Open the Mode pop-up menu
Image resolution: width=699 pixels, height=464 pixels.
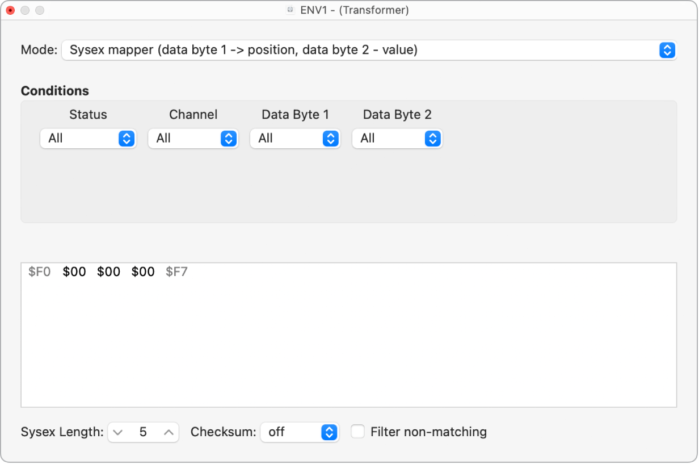[x=369, y=50]
